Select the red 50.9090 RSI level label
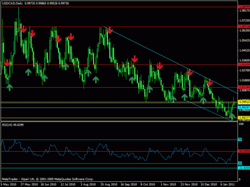Viewport: 250px width, 187px height. pos(244,151)
